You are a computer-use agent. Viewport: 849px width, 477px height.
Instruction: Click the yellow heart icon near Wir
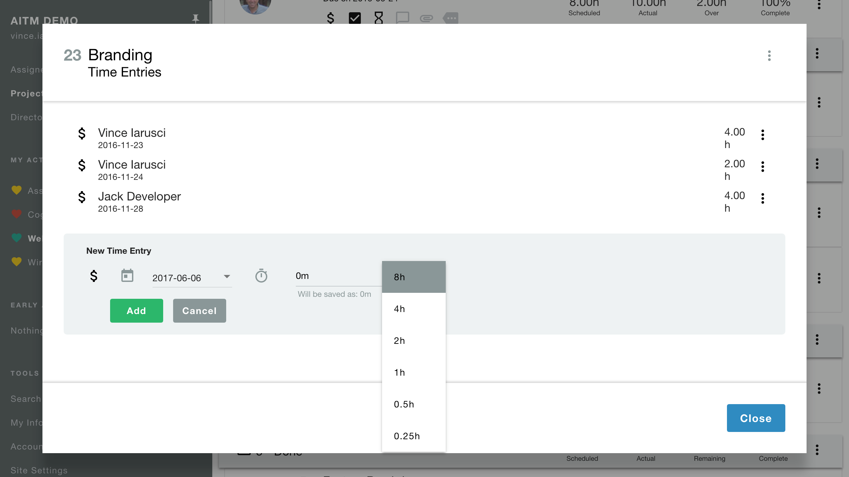(x=17, y=262)
